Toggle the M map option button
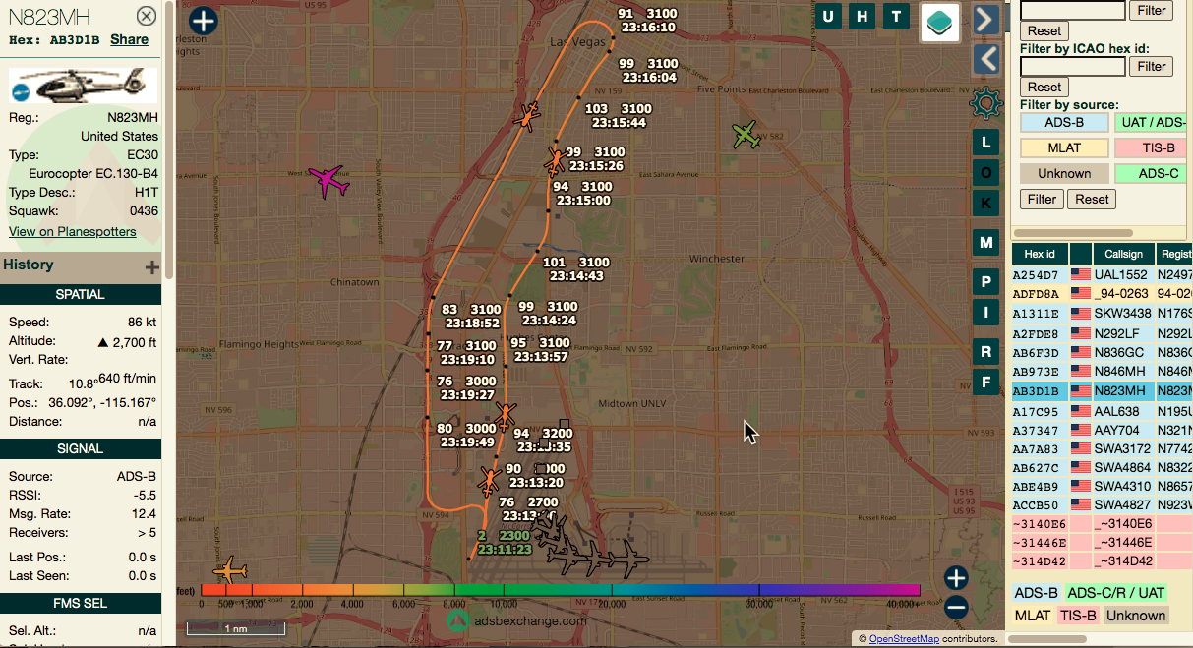This screenshot has width=1193, height=648. pos(985,242)
